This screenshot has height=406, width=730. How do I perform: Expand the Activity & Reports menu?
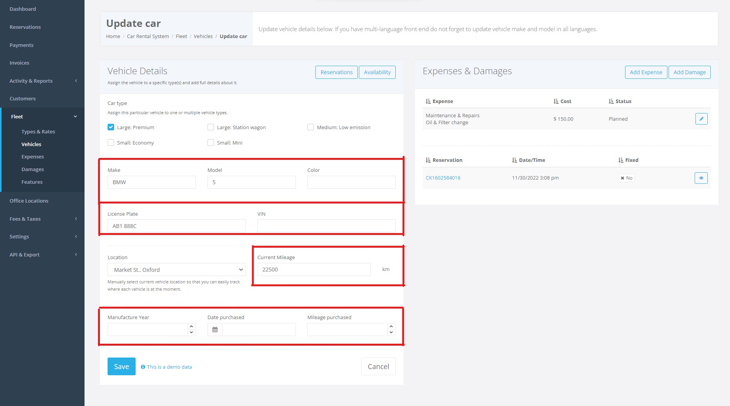point(42,81)
